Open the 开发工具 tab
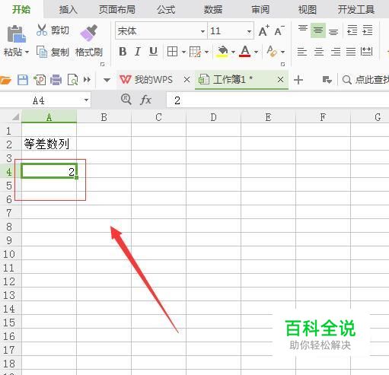The image size is (389, 375). [x=356, y=10]
